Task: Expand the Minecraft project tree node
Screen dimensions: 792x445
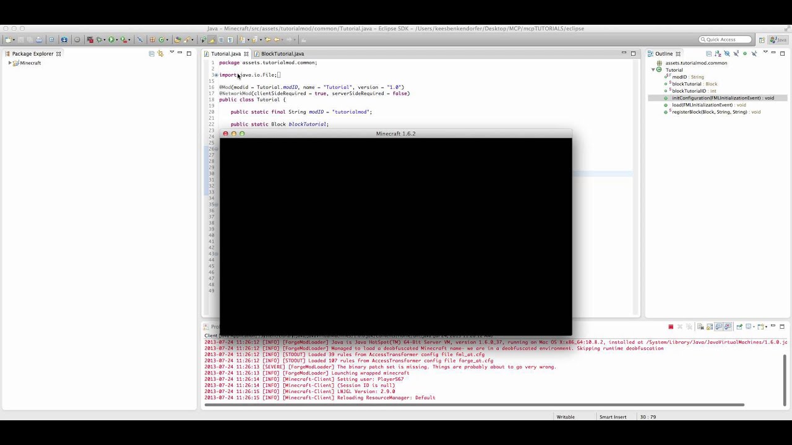Action: (x=10, y=63)
